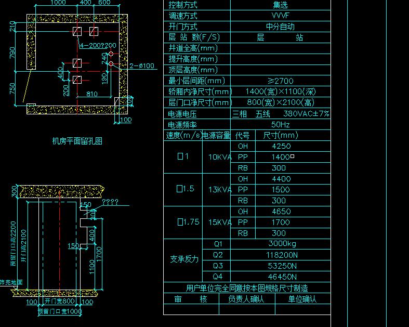Click the 790 vertical dimension
This screenshot has width=409, height=327.
[12, 53]
